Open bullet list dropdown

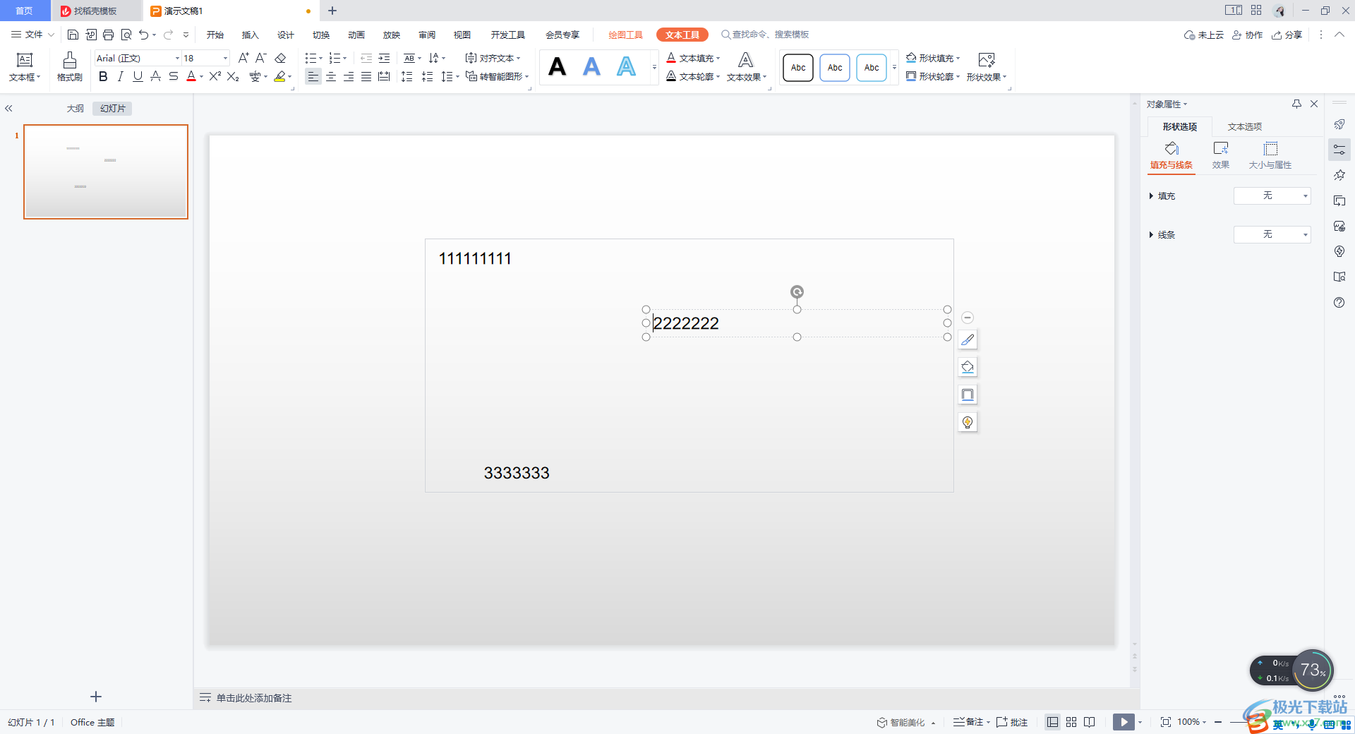(x=321, y=58)
